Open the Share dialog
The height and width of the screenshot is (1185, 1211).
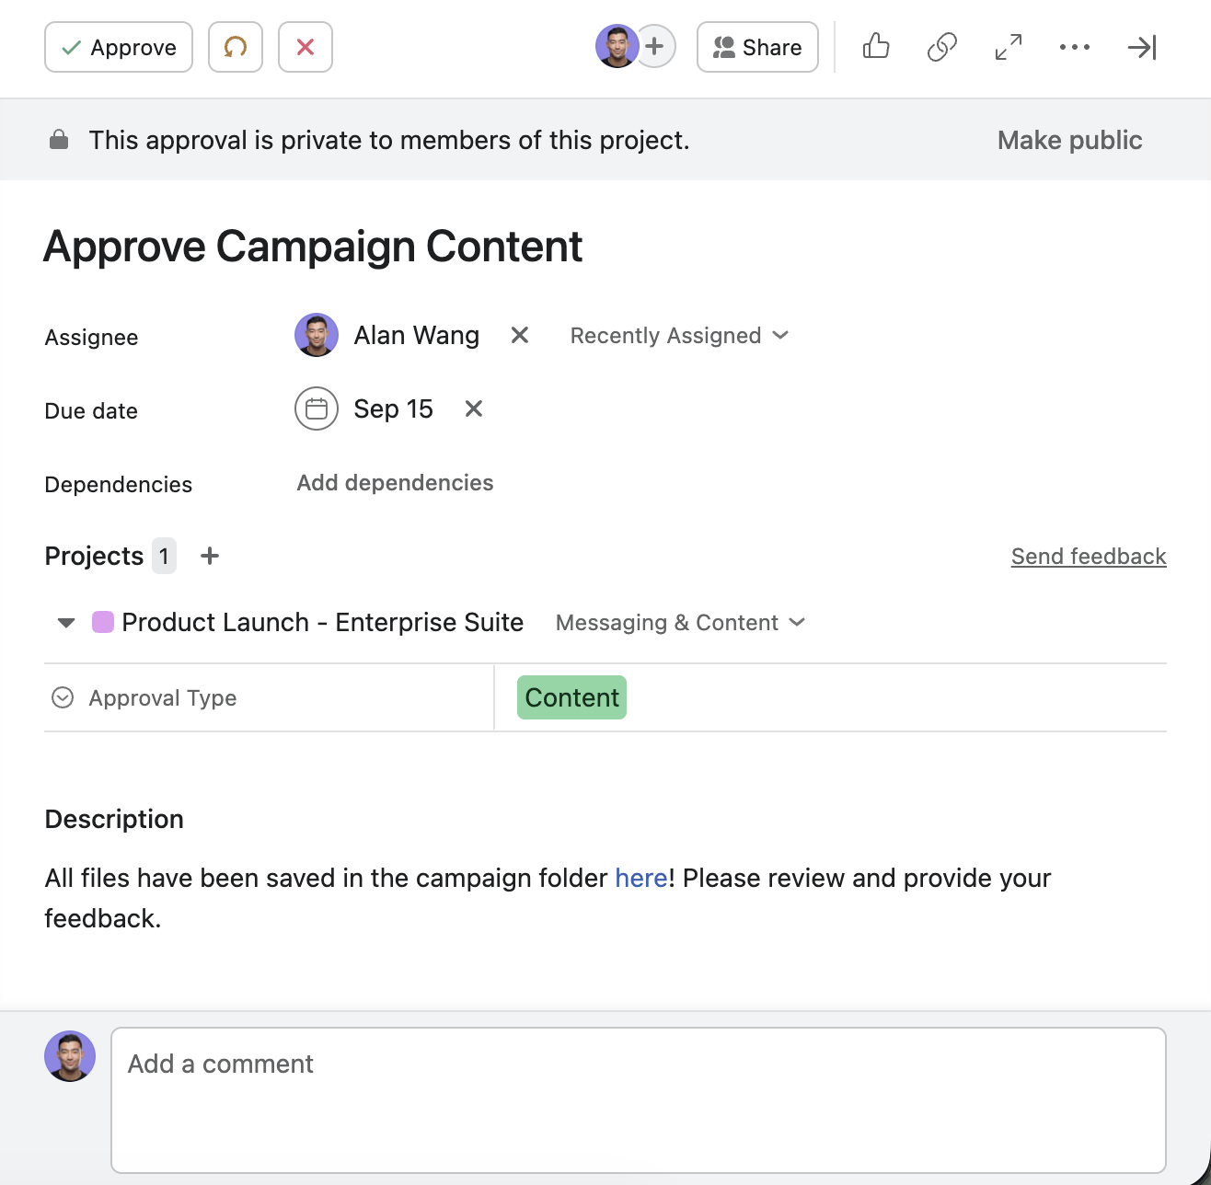coord(757,47)
